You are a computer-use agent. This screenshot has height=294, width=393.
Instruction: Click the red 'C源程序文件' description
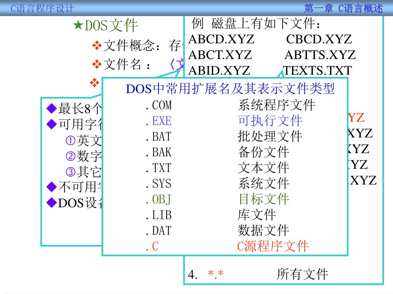(x=273, y=246)
